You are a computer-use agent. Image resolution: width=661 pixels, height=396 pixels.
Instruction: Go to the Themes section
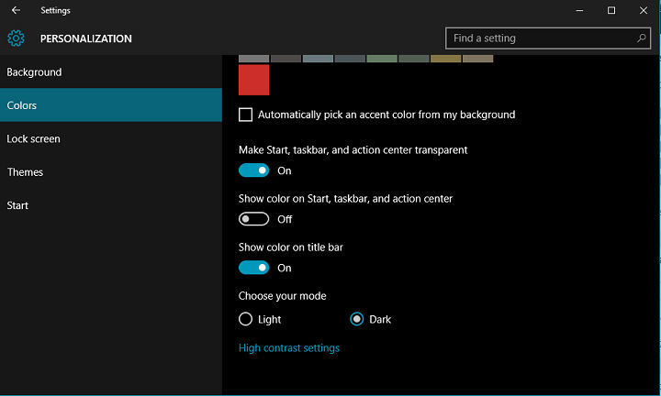(x=25, y=172)
